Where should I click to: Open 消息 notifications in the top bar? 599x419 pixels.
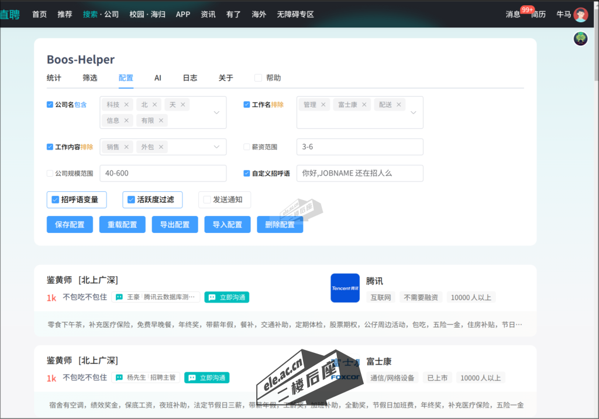(x=513, y=15)
